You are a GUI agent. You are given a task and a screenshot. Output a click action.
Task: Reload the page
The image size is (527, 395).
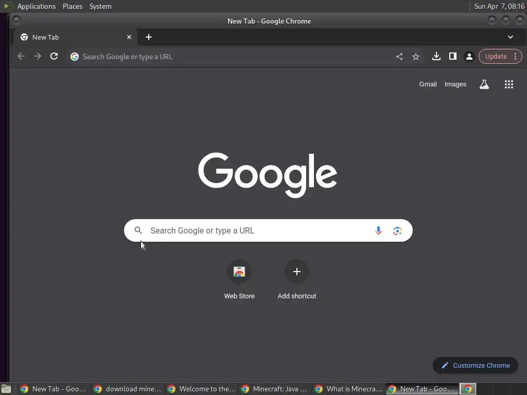click(x=54, y=57)
